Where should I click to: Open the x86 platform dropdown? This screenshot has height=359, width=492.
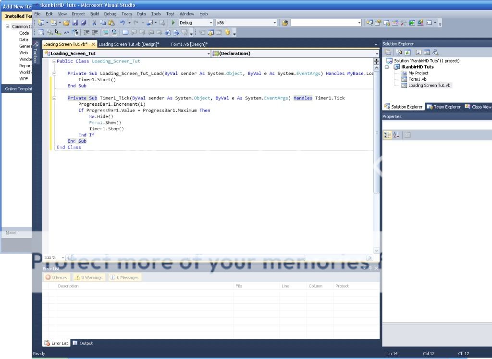(274, 23)
